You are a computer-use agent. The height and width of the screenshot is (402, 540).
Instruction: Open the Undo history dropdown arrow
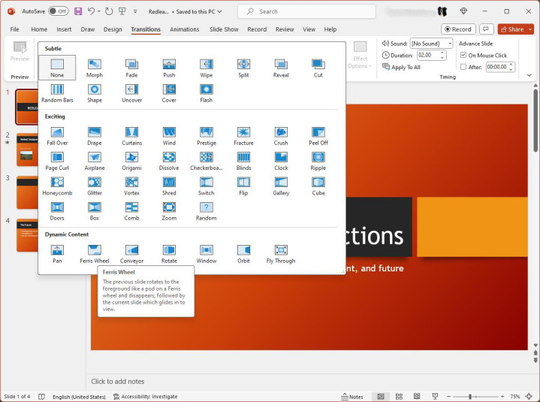pyautogui.click(x=100, y=11)
